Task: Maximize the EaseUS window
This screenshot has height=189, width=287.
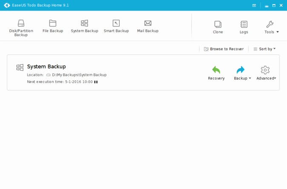Action: (274, 6)
